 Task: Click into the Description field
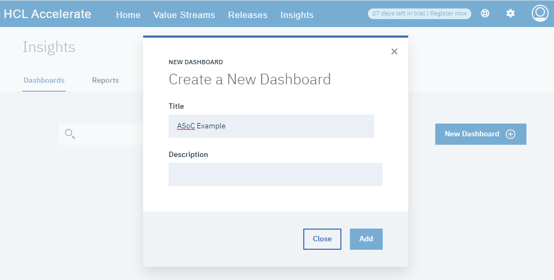point(275,174)
